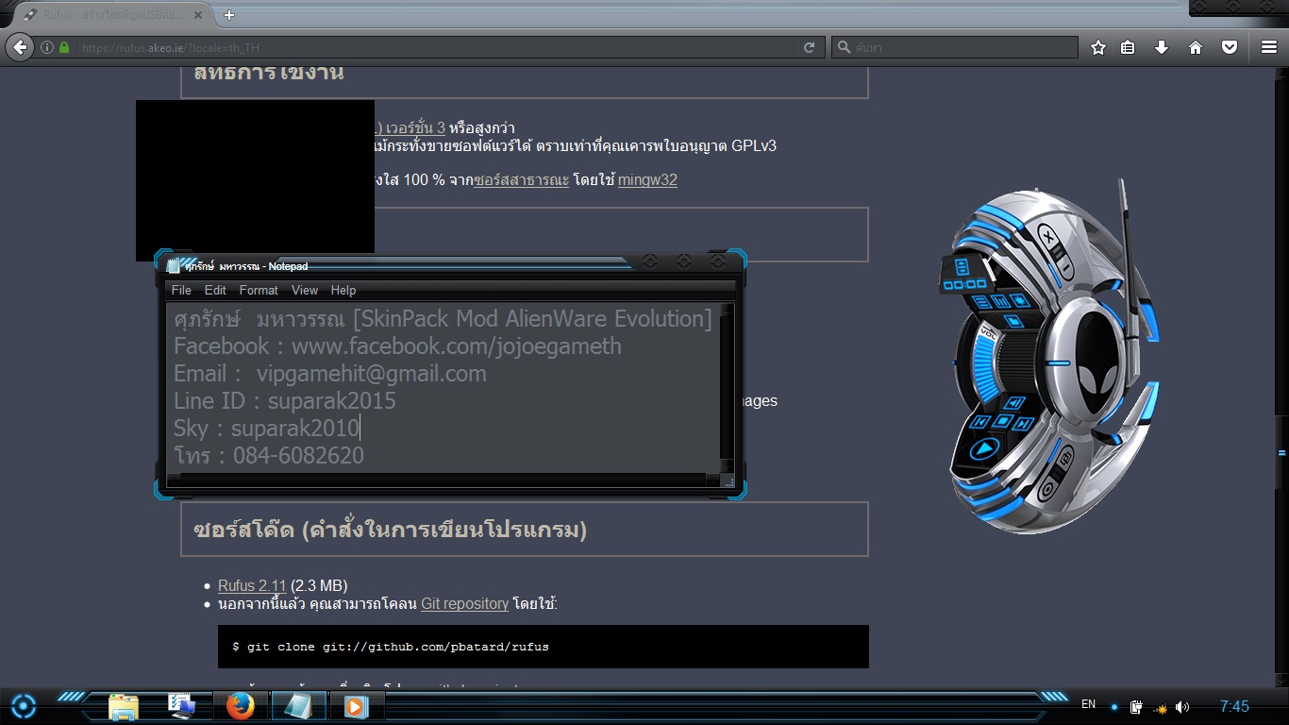Screen dimensions: 1289x725
Task: Click the taskbar clock showing 7:45
Action: (1234, 706)
